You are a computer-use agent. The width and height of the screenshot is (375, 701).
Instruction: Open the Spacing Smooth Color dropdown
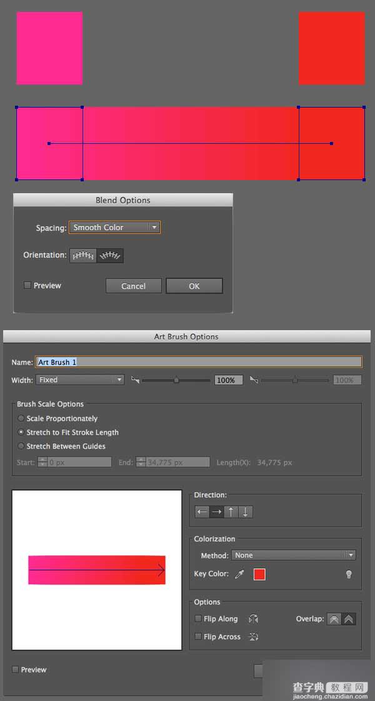click(x=114, y=228)
